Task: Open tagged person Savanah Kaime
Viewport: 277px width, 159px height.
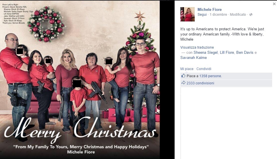Action: (x=194, y=58)
